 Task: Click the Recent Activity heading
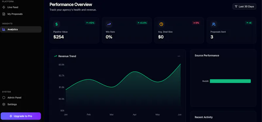(x=204, y=117)
